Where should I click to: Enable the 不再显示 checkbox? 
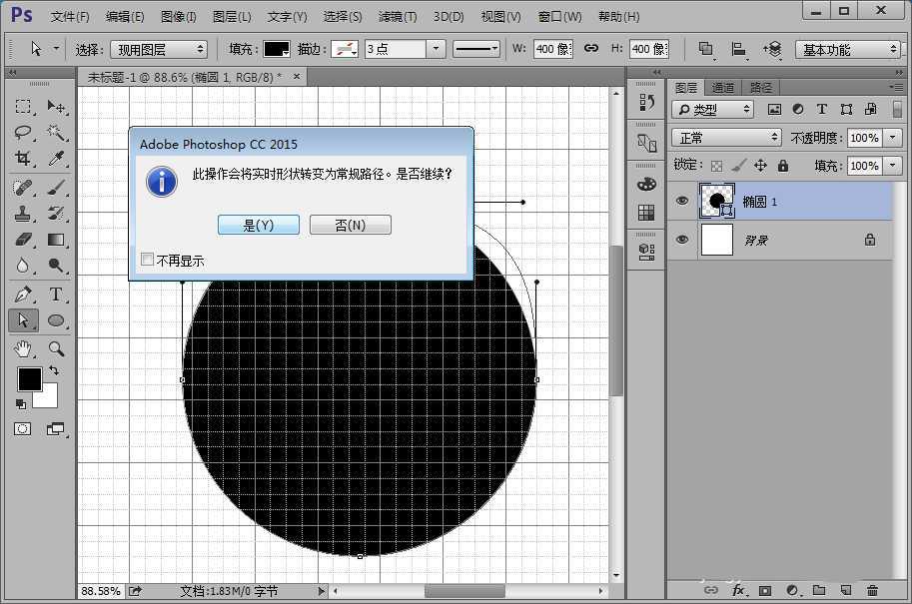click(148, 260)
